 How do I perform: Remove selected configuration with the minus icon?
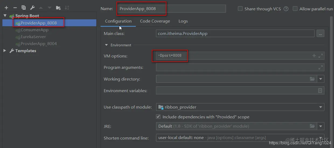pos(15,8)
